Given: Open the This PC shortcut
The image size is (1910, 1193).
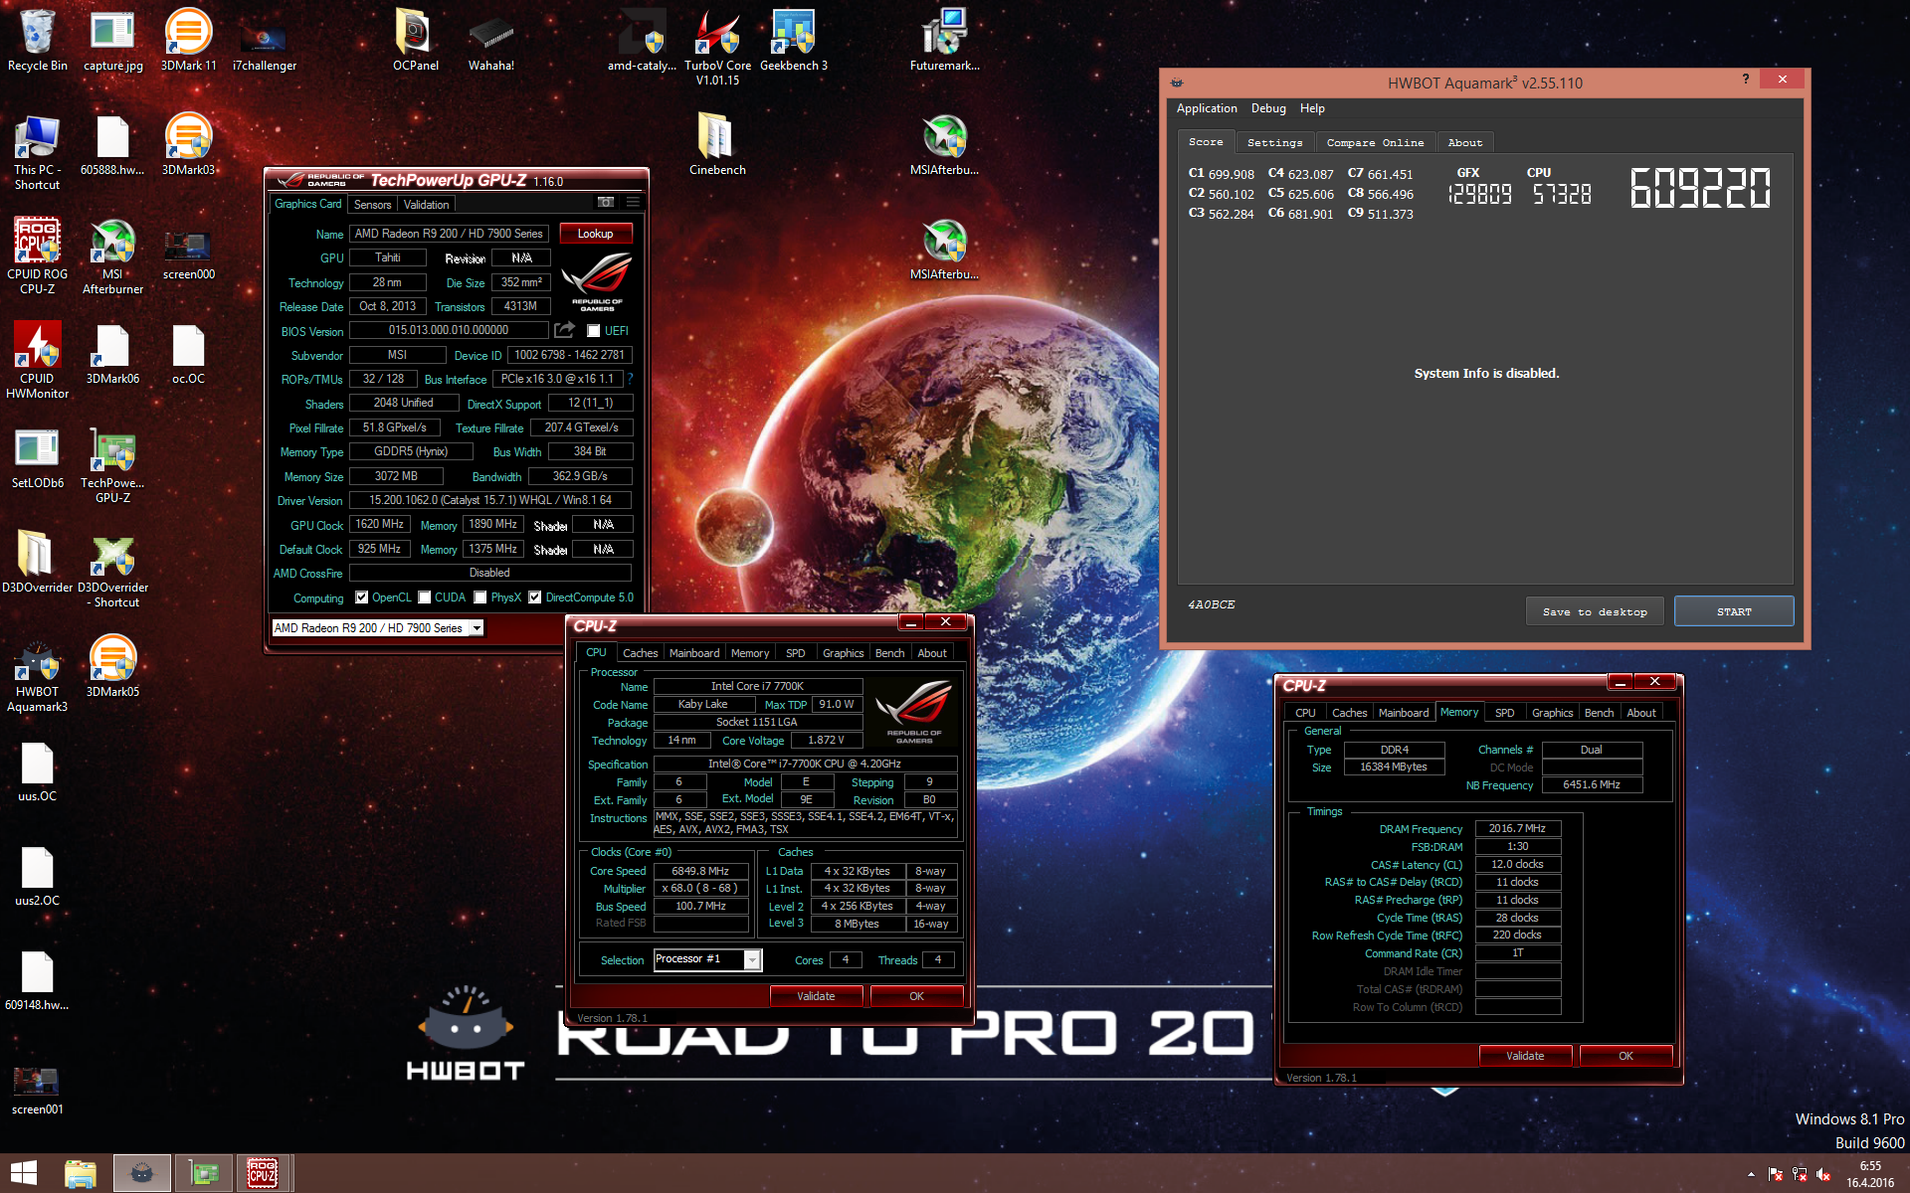Looking at the screenshot, I should pyautogui.click(x=37, y=151).
